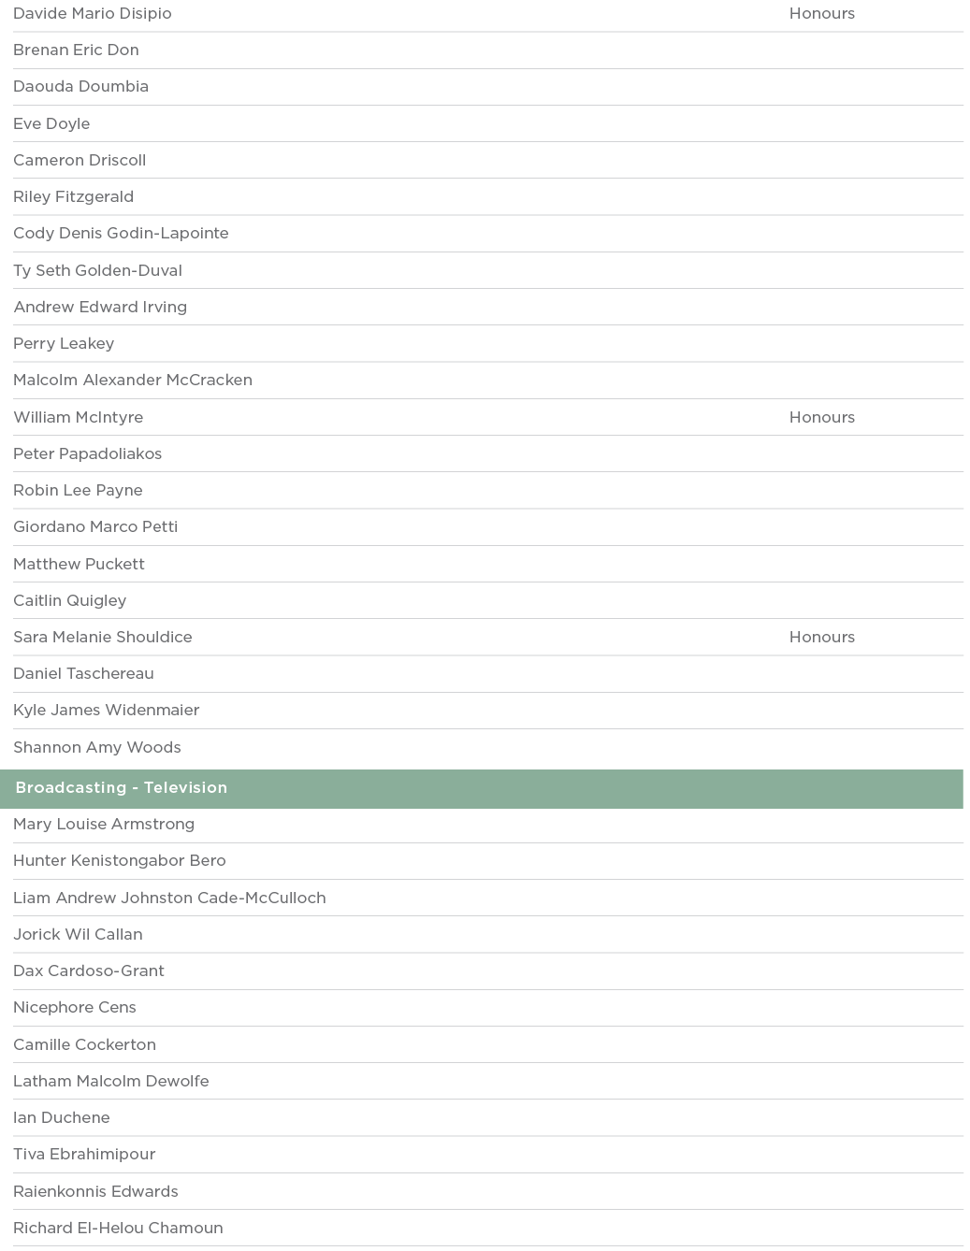Select the name Davide Mario Disipio

pyautogui.click(x=93, y=14)
